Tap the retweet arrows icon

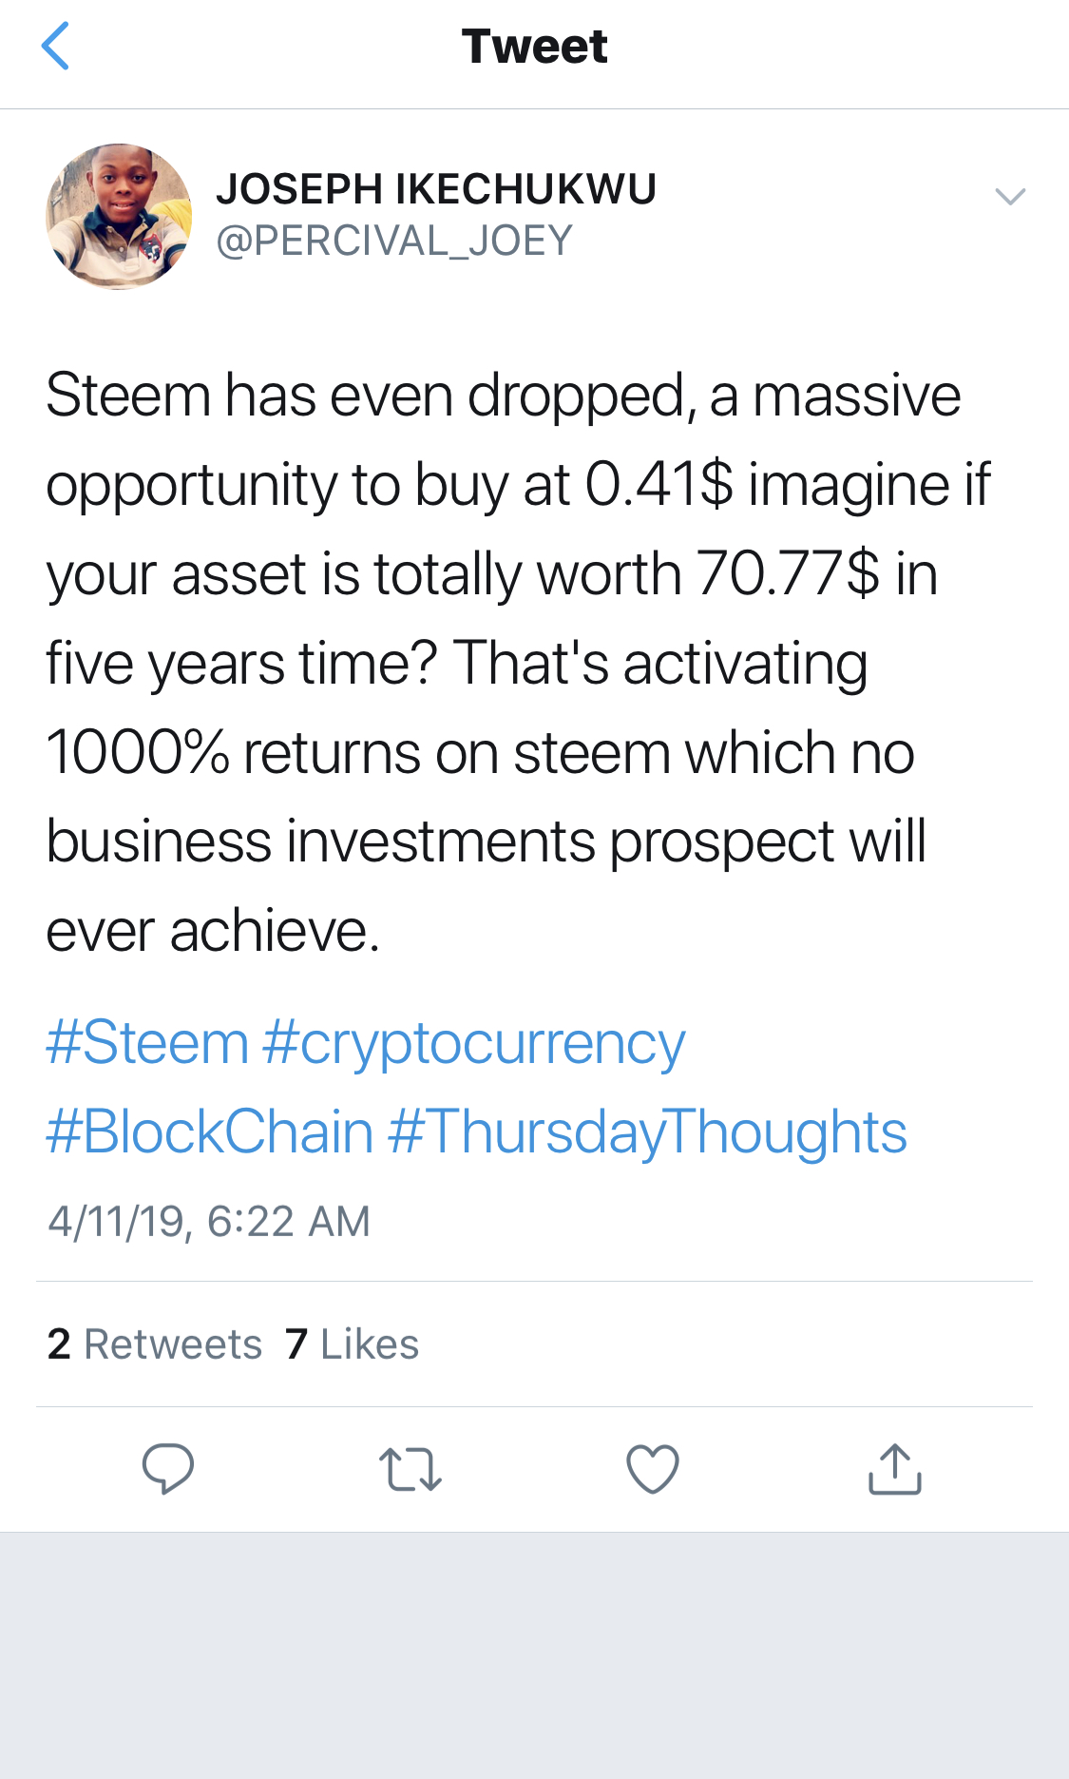[410, 1469]
